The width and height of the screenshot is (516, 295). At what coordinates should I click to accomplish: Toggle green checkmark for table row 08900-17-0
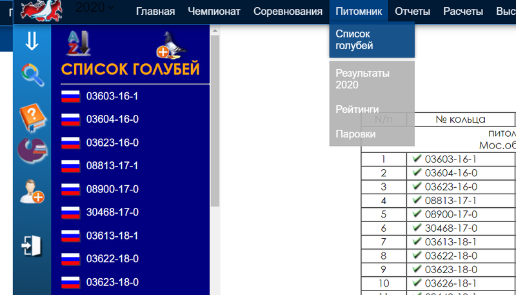click(x=417, y=214)
